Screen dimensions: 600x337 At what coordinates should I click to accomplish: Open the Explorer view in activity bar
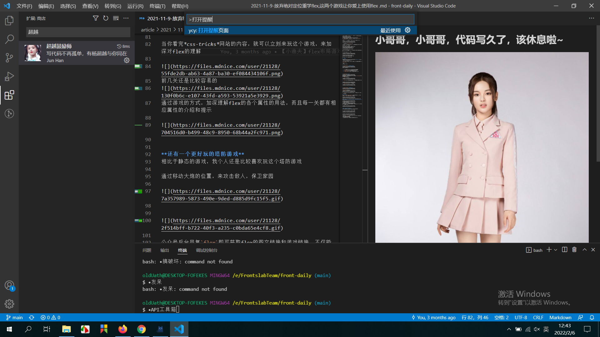[9, 21]
